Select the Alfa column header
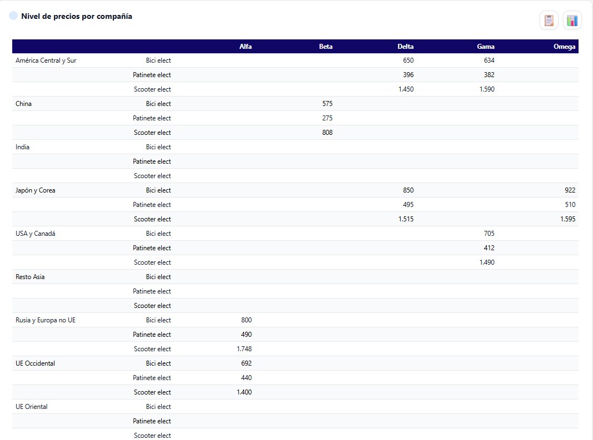 (x=246, y=47)
